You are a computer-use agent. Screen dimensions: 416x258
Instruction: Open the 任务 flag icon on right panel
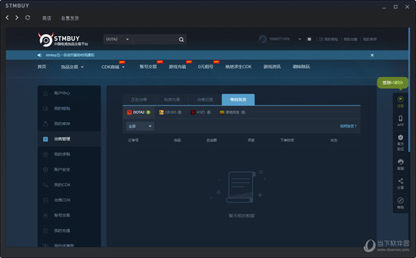point(400,102)
